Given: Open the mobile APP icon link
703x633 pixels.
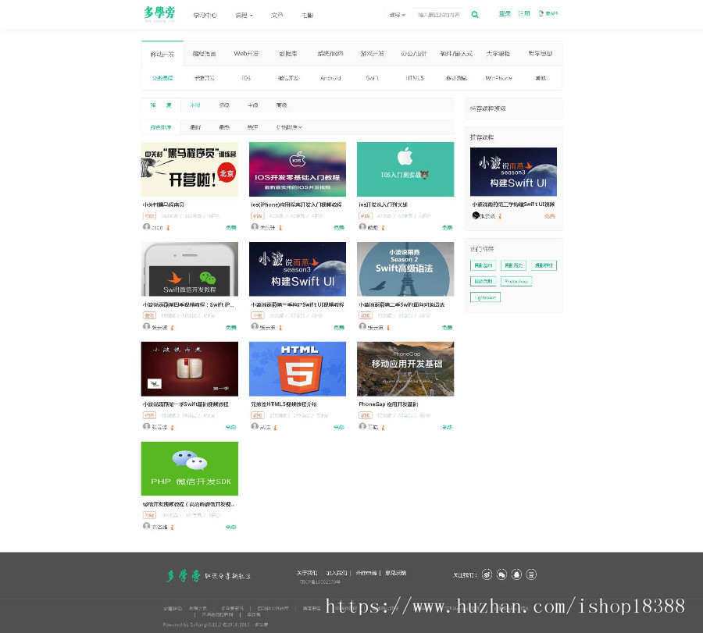Looking at the screenshot, I should click(548, 13).
